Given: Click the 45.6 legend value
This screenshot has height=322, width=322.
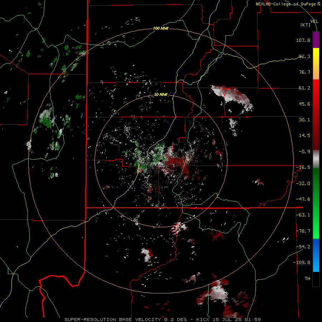Looking at the screenshot, I should (304, 104).
